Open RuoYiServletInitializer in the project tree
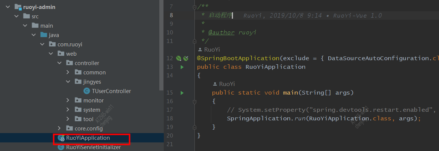The image size is (439, 151). click(93, 147)
